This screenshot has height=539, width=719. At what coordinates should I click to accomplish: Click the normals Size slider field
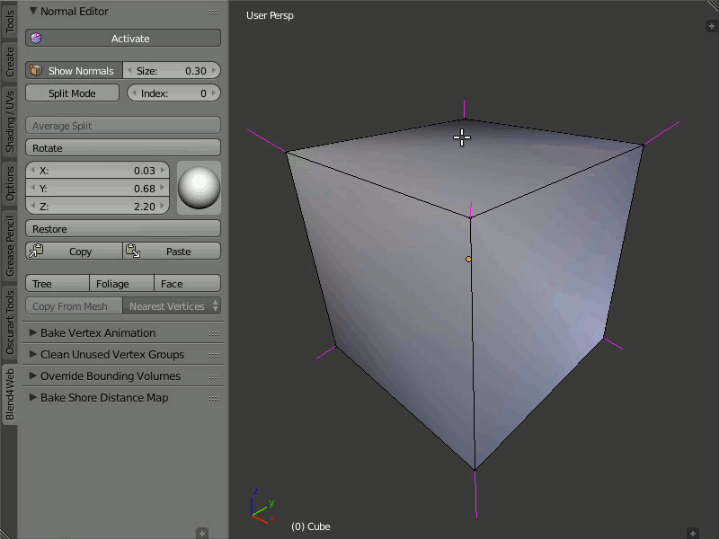172,71
